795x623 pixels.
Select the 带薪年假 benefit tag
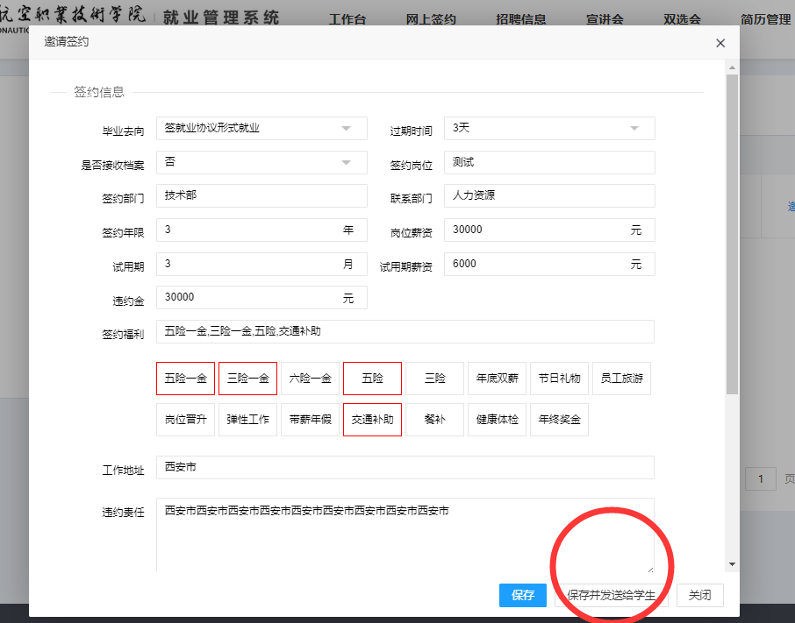tap(310, 420)
